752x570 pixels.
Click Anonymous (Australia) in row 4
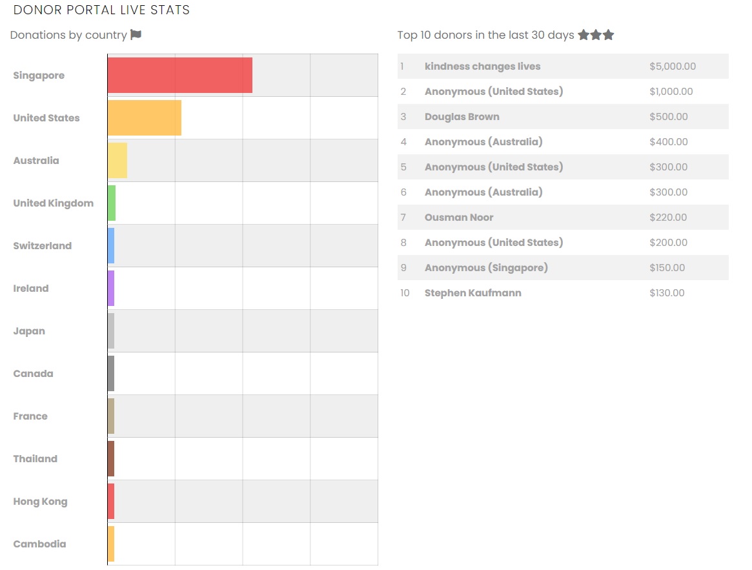point(483,142)
